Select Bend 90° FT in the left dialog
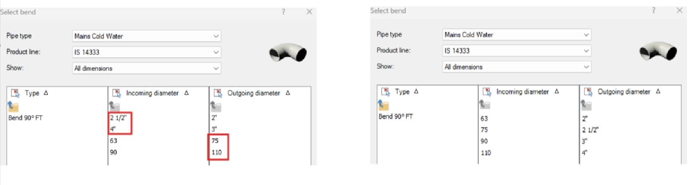 [25, 118]
